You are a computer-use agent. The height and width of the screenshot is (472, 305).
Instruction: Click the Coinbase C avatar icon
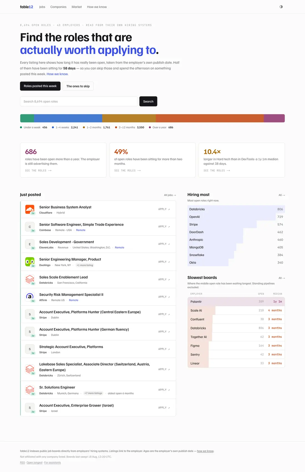(x=30, y=227)
